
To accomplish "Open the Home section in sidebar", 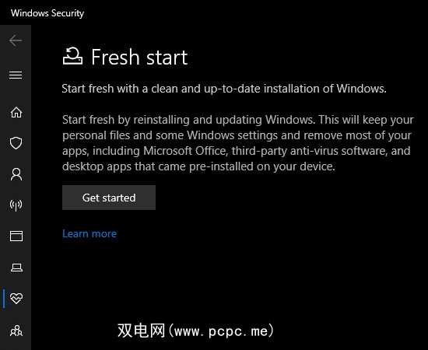I will [16, 112].
